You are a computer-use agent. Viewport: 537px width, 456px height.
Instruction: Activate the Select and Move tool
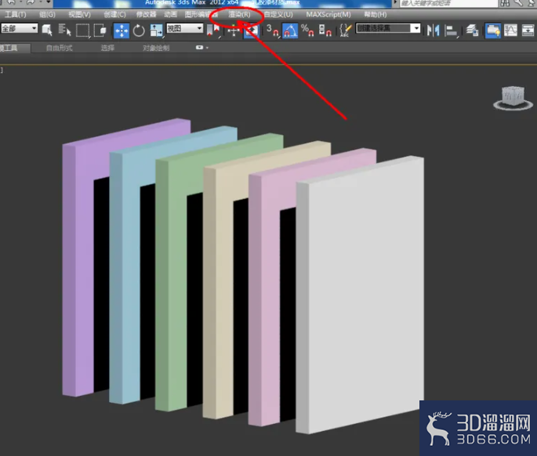coord(122,31)
